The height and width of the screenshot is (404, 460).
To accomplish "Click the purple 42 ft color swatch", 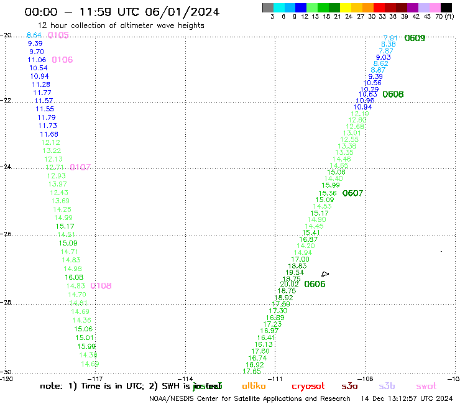I will coord(413,7).
